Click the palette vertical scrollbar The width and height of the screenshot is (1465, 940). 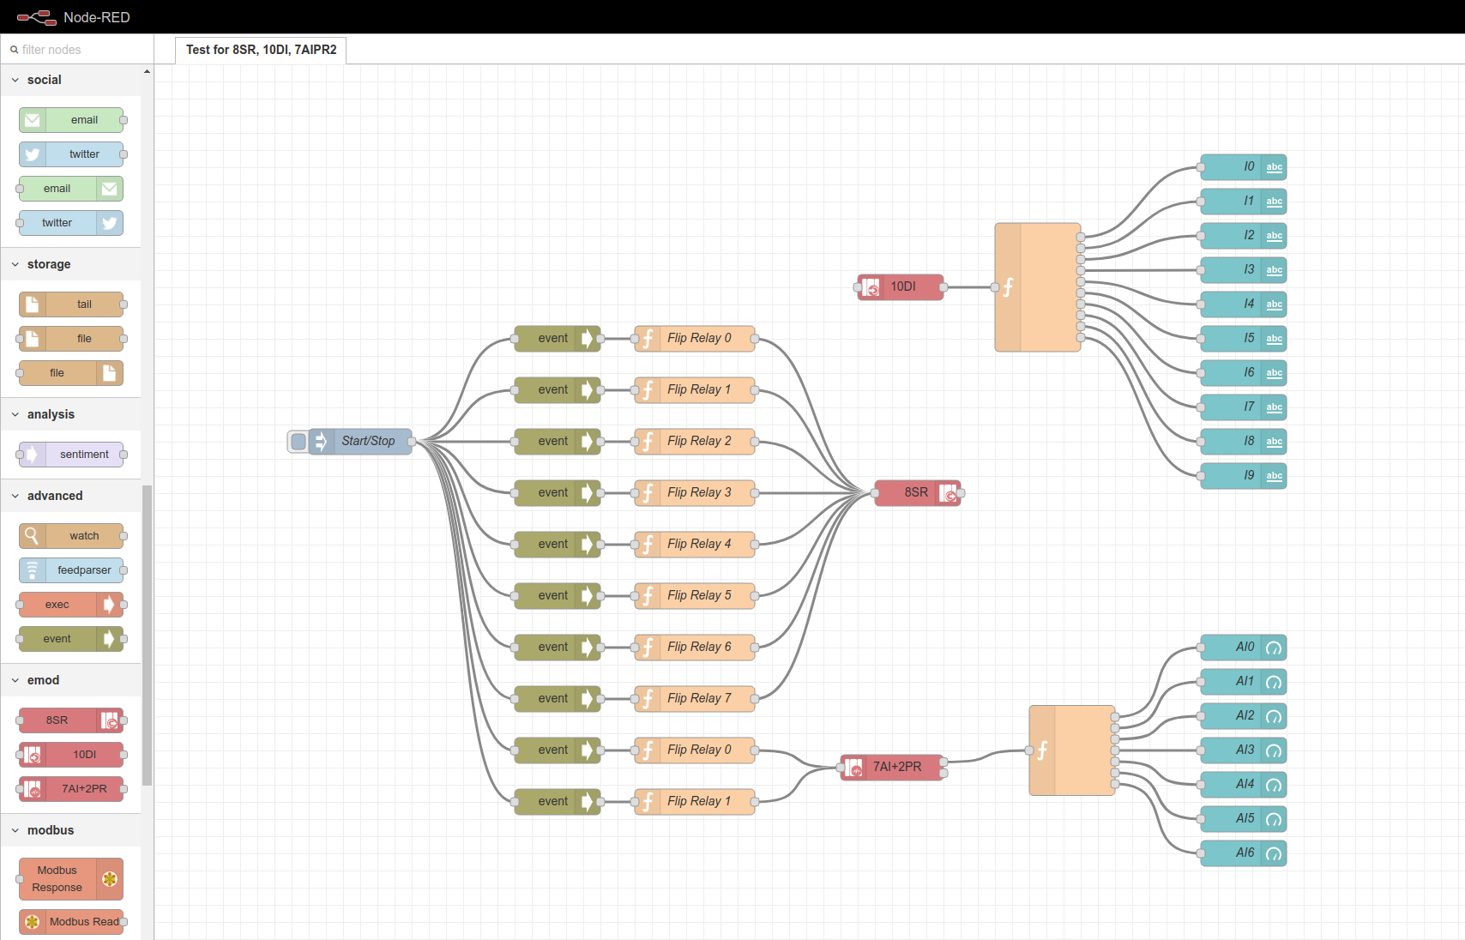[x=147, y=635]
